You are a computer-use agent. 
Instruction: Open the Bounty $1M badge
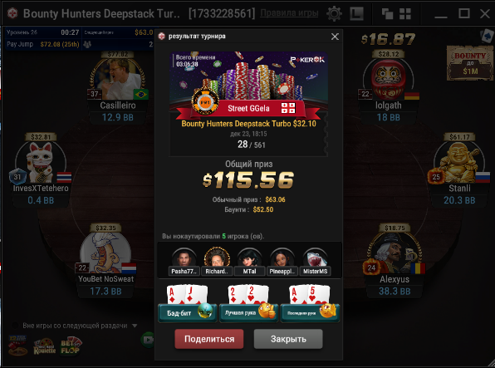point(470,63)
